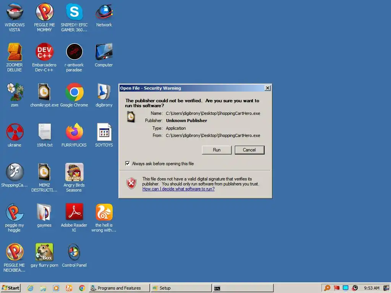Launch Adobe Reader XI shortcut
The image size is (391, 293).
(74, 218)
